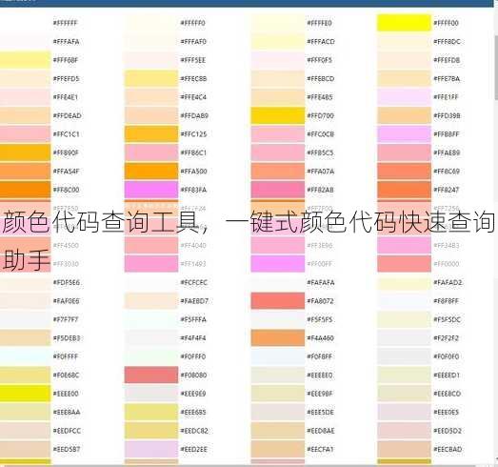Choose the wheat #F5DEB3 swatch
This screenshot has width=498, height=467.
tap(25, 337)
